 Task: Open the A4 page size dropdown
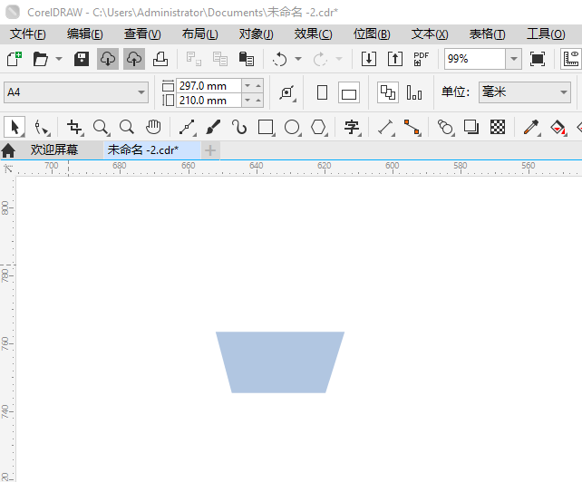(76, 92)
